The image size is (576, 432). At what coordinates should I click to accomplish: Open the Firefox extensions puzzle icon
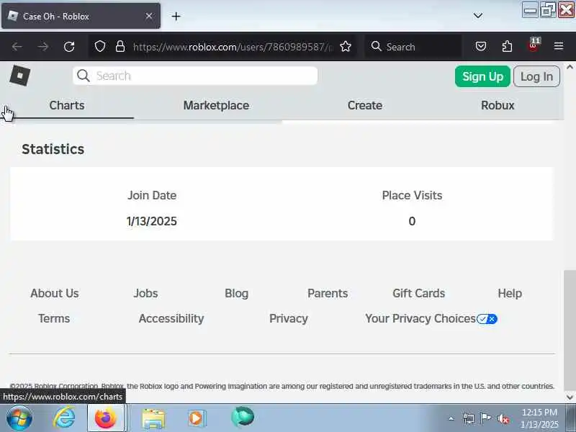click(507, 46)
